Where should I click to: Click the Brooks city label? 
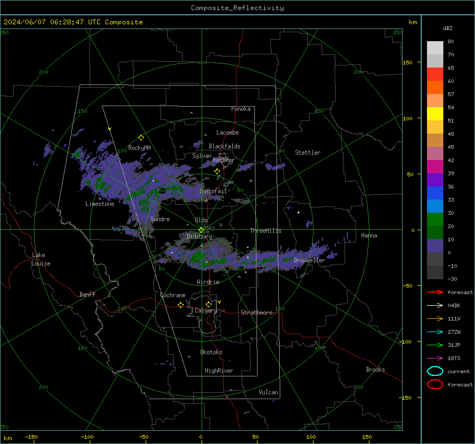pyautogui.click(x=375, y=370)
